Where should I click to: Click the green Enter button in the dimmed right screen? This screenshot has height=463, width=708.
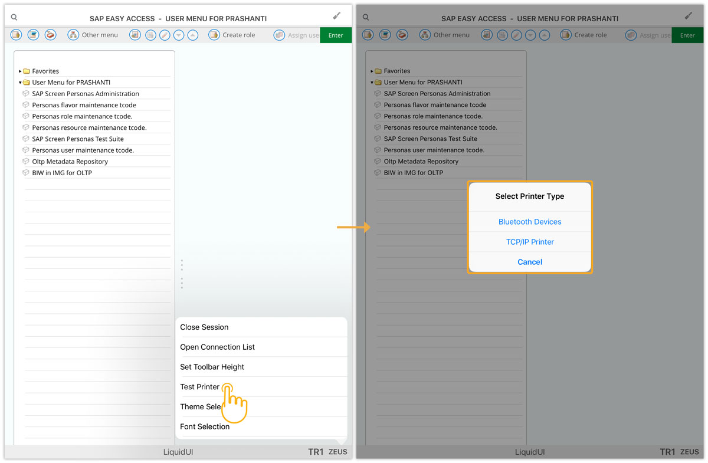[687, 35]
